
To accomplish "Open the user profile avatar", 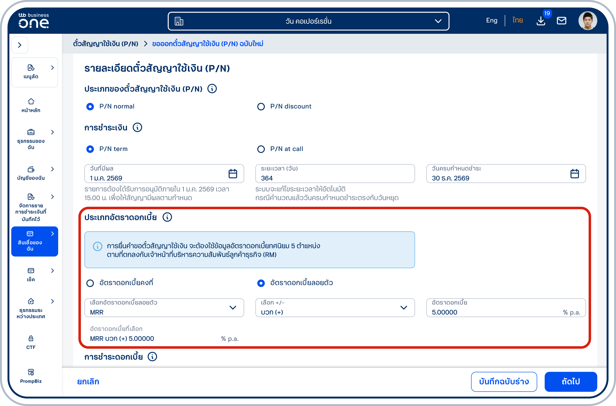I will 588,21.
